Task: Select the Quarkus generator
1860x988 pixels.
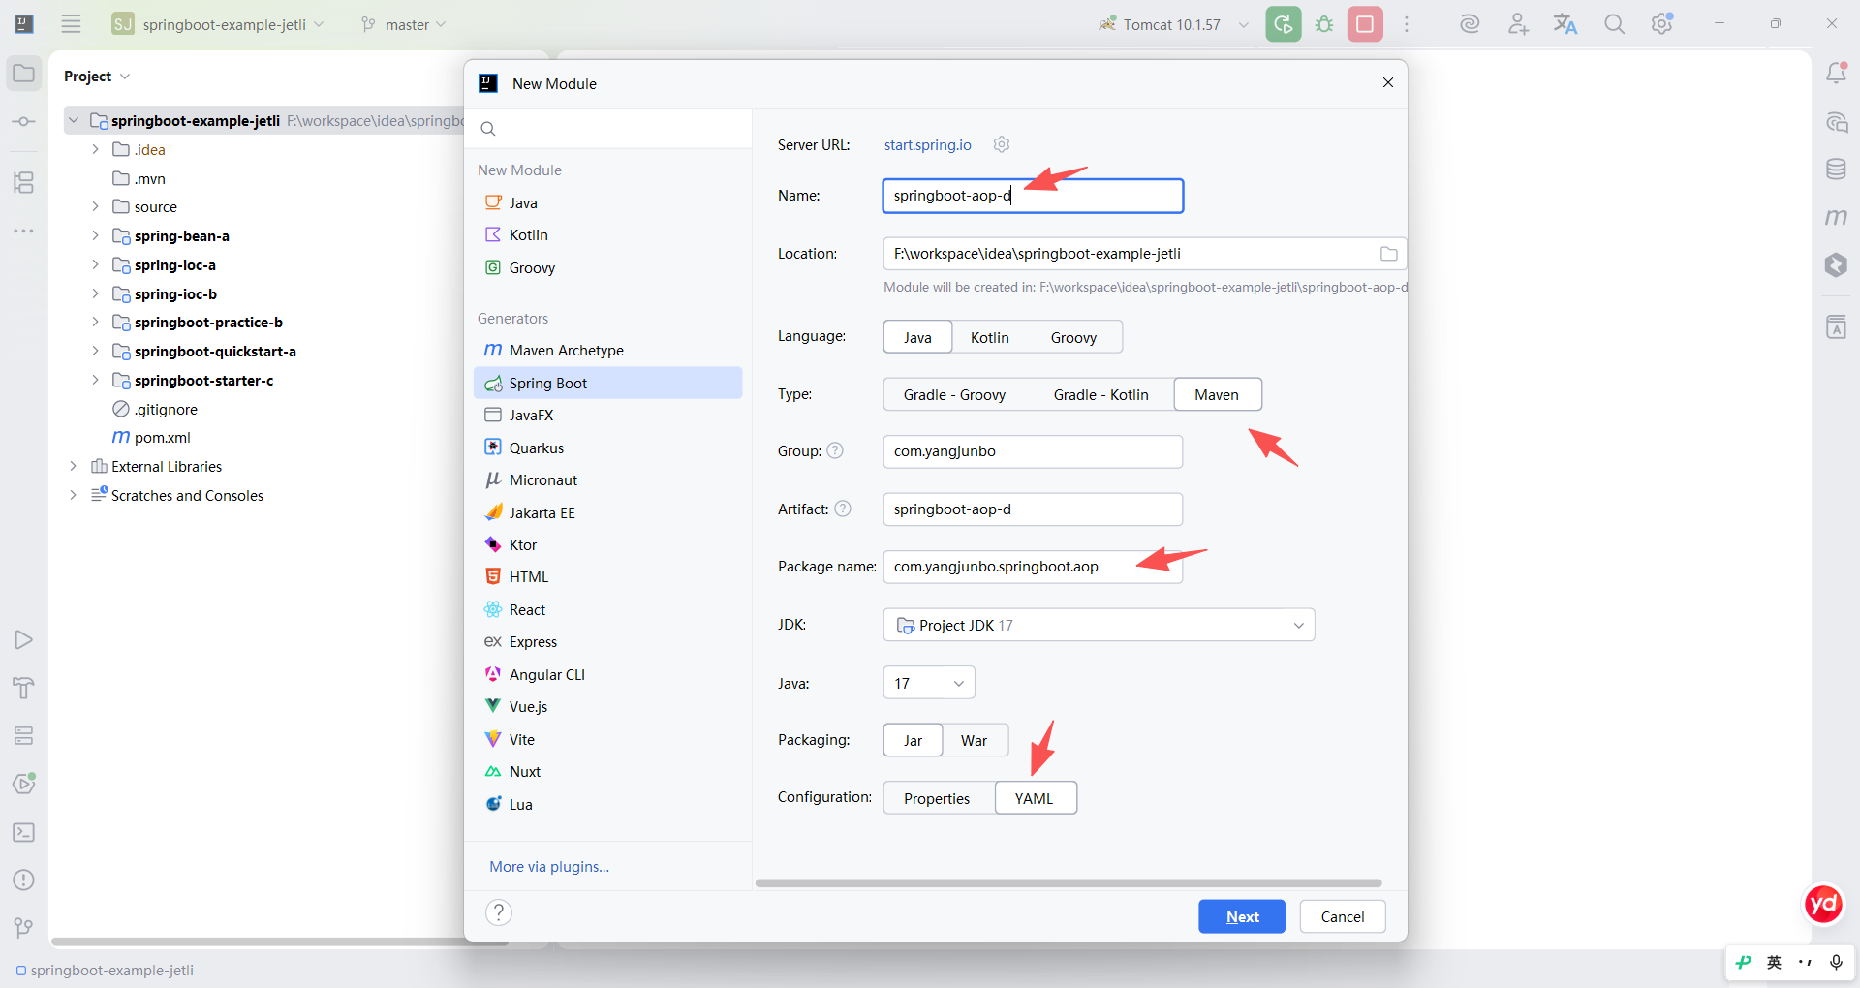Action: pos(608,448)
